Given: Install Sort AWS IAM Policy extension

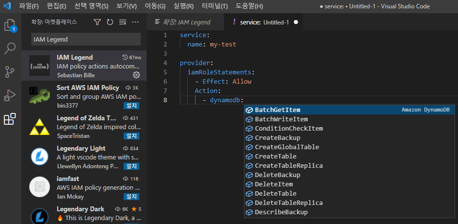Looking at the screenshot, I should point(131,106).
